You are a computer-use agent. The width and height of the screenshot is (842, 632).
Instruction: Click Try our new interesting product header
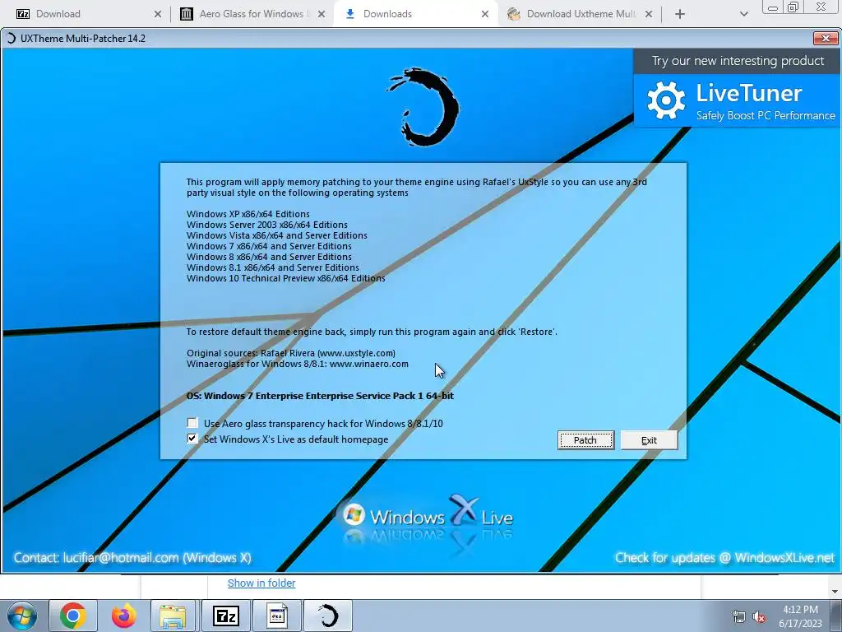pyautogui.click(x=738, y=61)
